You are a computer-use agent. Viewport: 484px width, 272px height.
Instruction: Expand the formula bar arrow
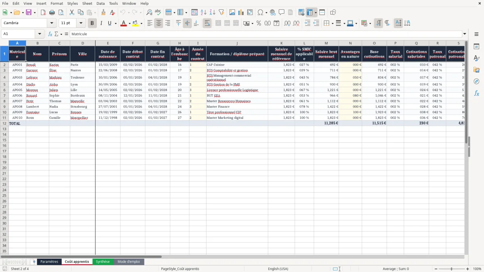[x=465, y=34]
